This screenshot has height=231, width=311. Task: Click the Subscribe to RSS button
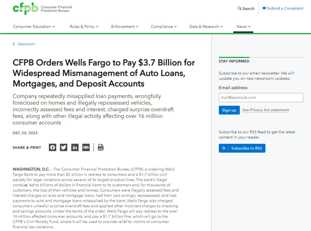coord(242,148)
